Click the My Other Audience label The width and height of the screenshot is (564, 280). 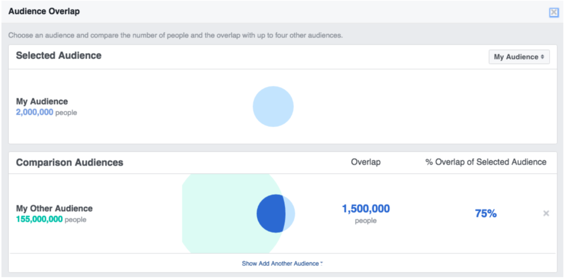[x=55, y=208]
